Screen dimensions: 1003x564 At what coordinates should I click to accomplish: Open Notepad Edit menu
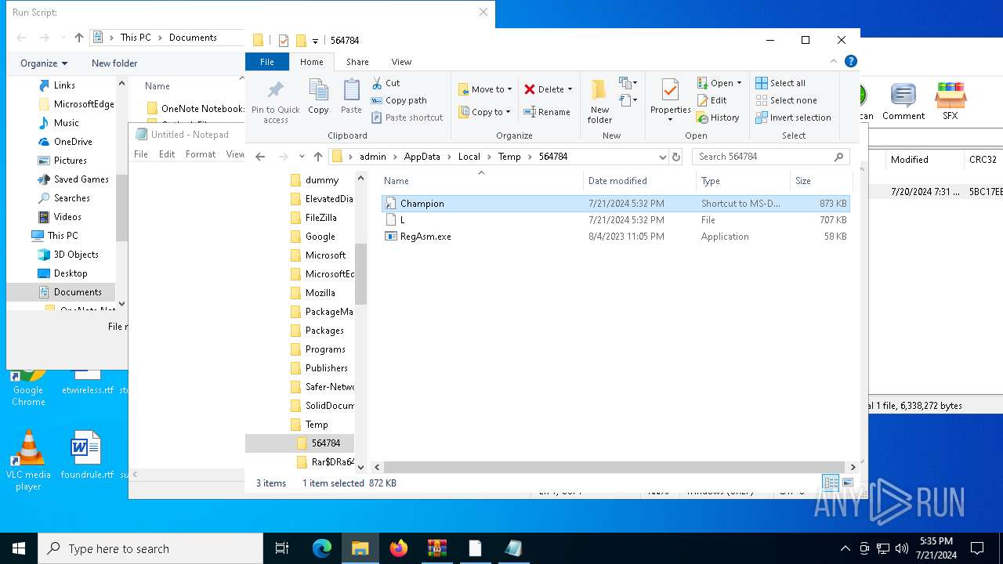[167, 154]
